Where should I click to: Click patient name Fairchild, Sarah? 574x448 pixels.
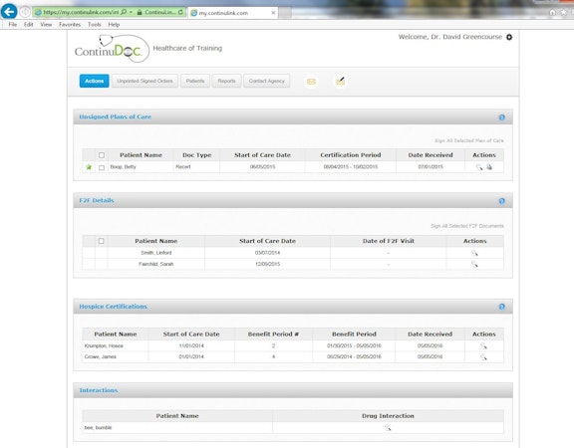coord(155,264)
